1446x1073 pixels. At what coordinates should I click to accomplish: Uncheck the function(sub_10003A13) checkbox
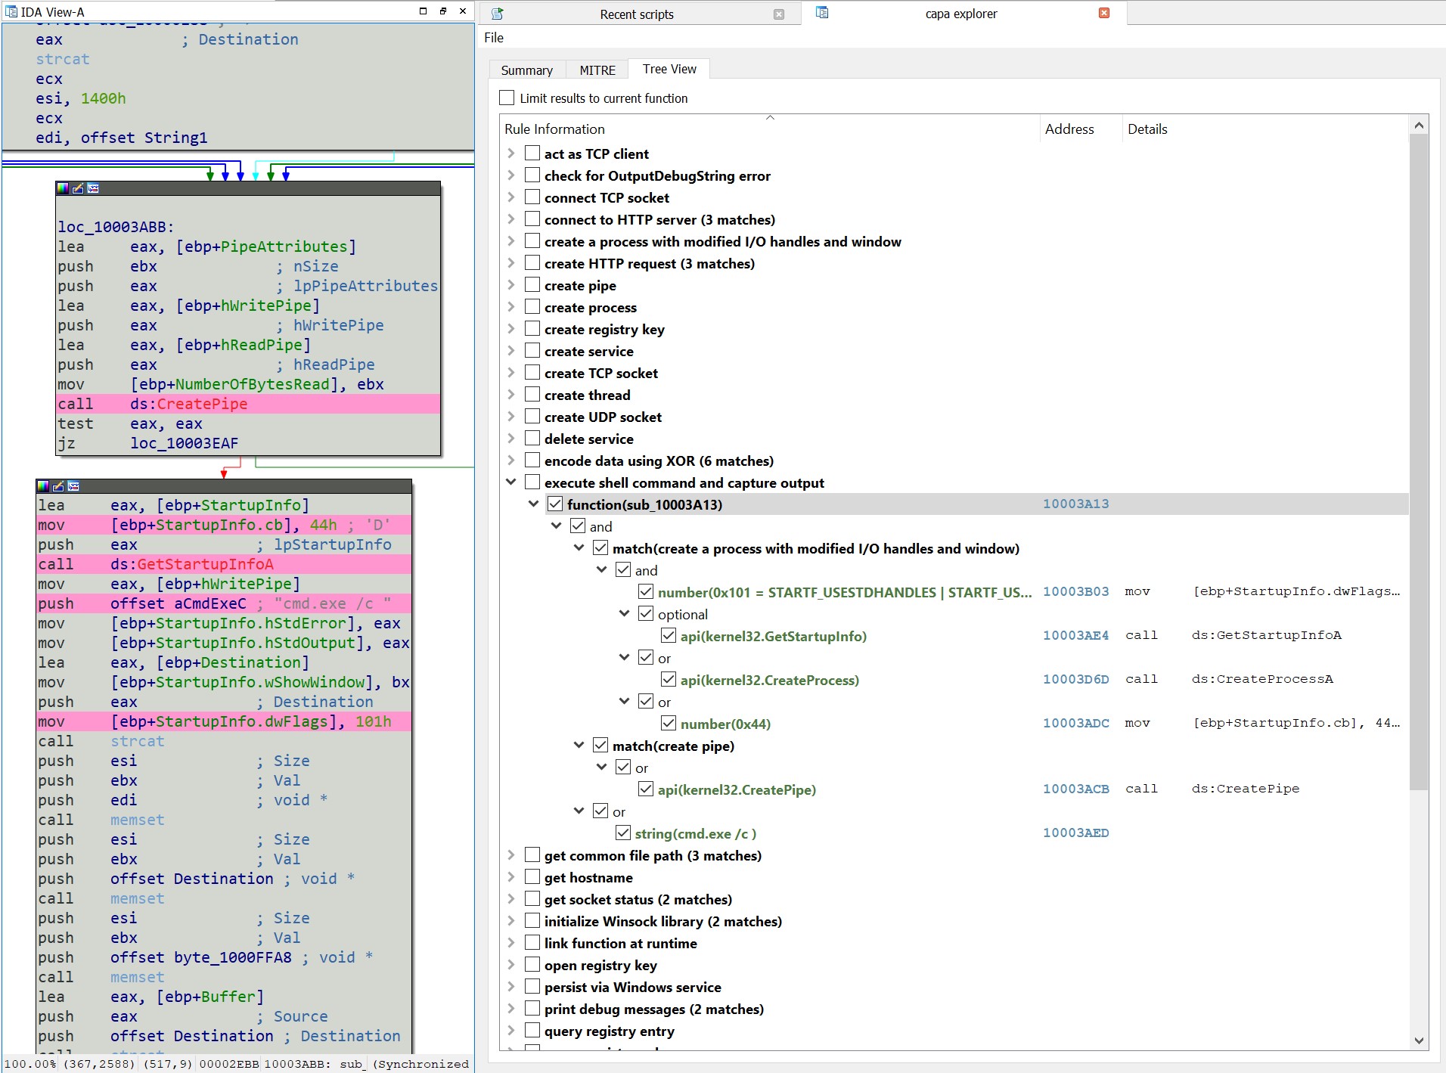tap(555, 504)
